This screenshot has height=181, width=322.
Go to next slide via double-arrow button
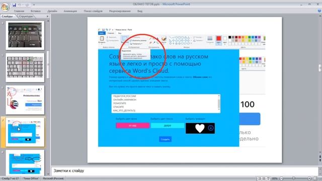tap(320, 160)
